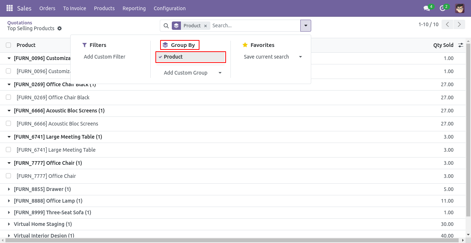
Task: Check the Large Meeting Table row checkbox
Action: pos(8,150)
